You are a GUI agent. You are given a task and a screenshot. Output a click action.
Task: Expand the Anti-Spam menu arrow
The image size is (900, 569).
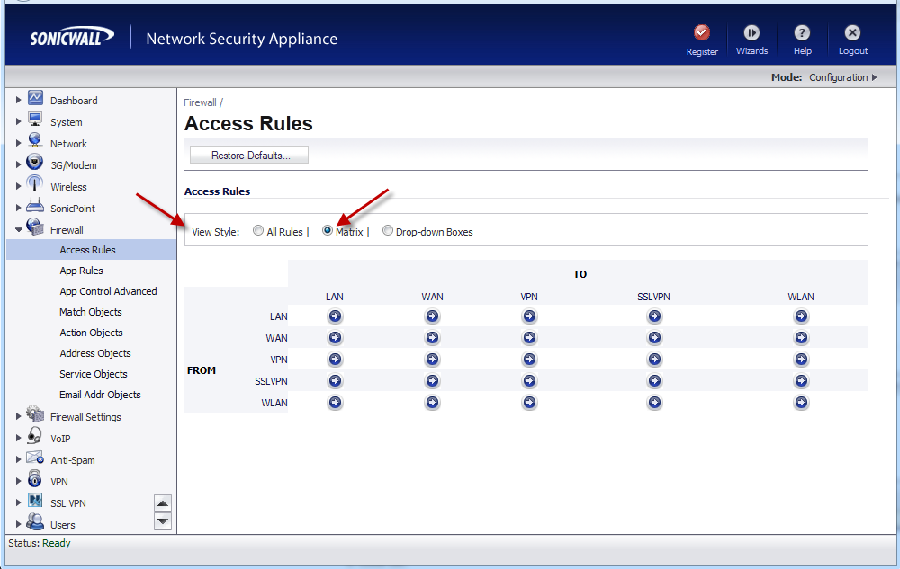coord(18,459)
